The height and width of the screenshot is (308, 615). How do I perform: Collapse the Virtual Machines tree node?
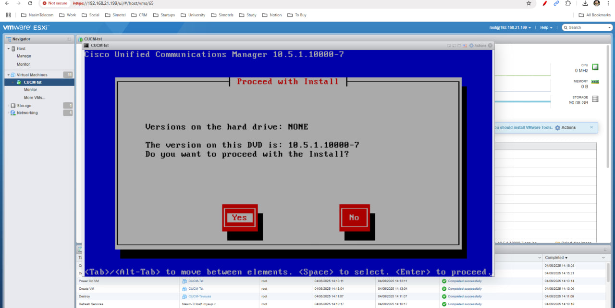[x=8, y=75]
